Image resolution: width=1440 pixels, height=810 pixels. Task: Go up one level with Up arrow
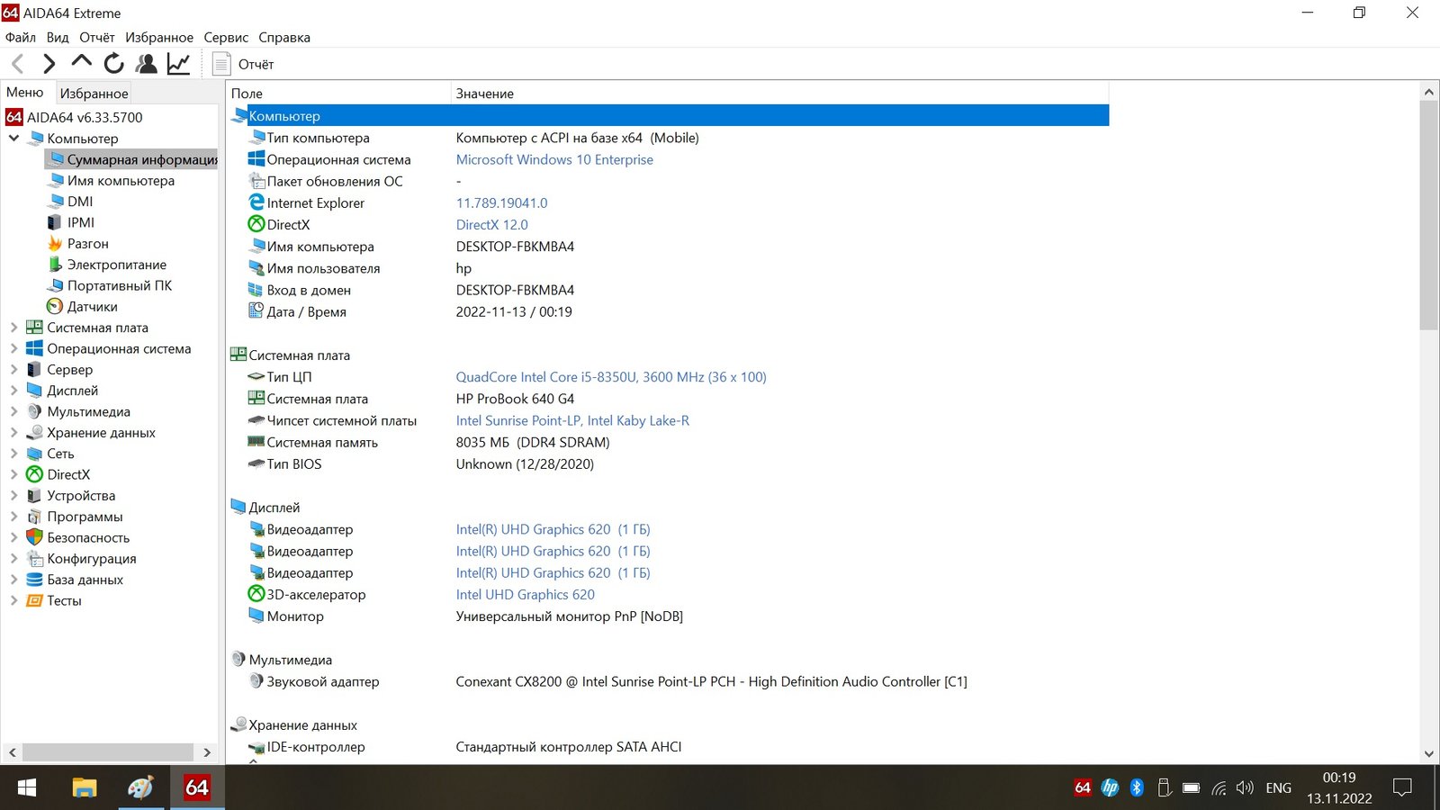click(x=81, y=62)
